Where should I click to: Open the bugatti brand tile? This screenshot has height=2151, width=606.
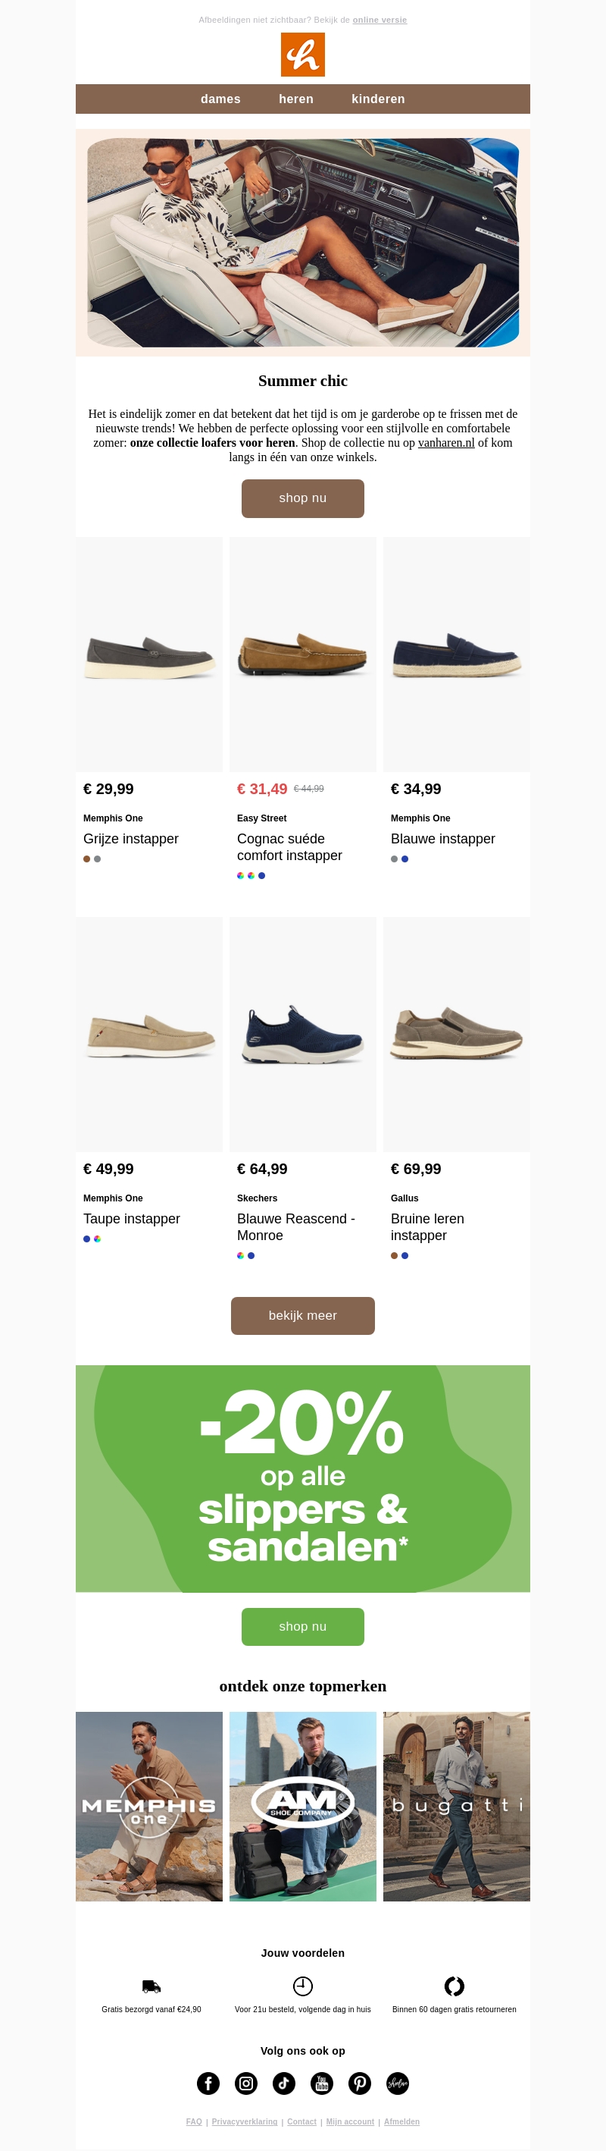(x=456, y=1806)
